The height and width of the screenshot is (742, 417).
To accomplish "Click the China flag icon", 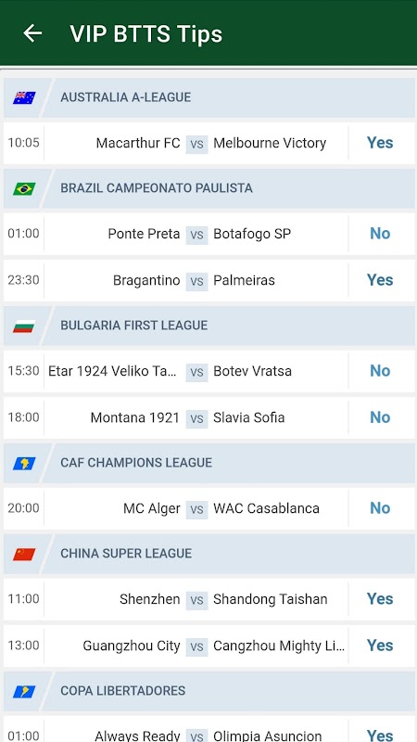I will [x=24, y=554].
